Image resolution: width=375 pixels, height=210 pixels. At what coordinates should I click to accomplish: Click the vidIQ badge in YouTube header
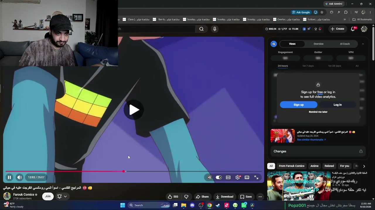304,29
